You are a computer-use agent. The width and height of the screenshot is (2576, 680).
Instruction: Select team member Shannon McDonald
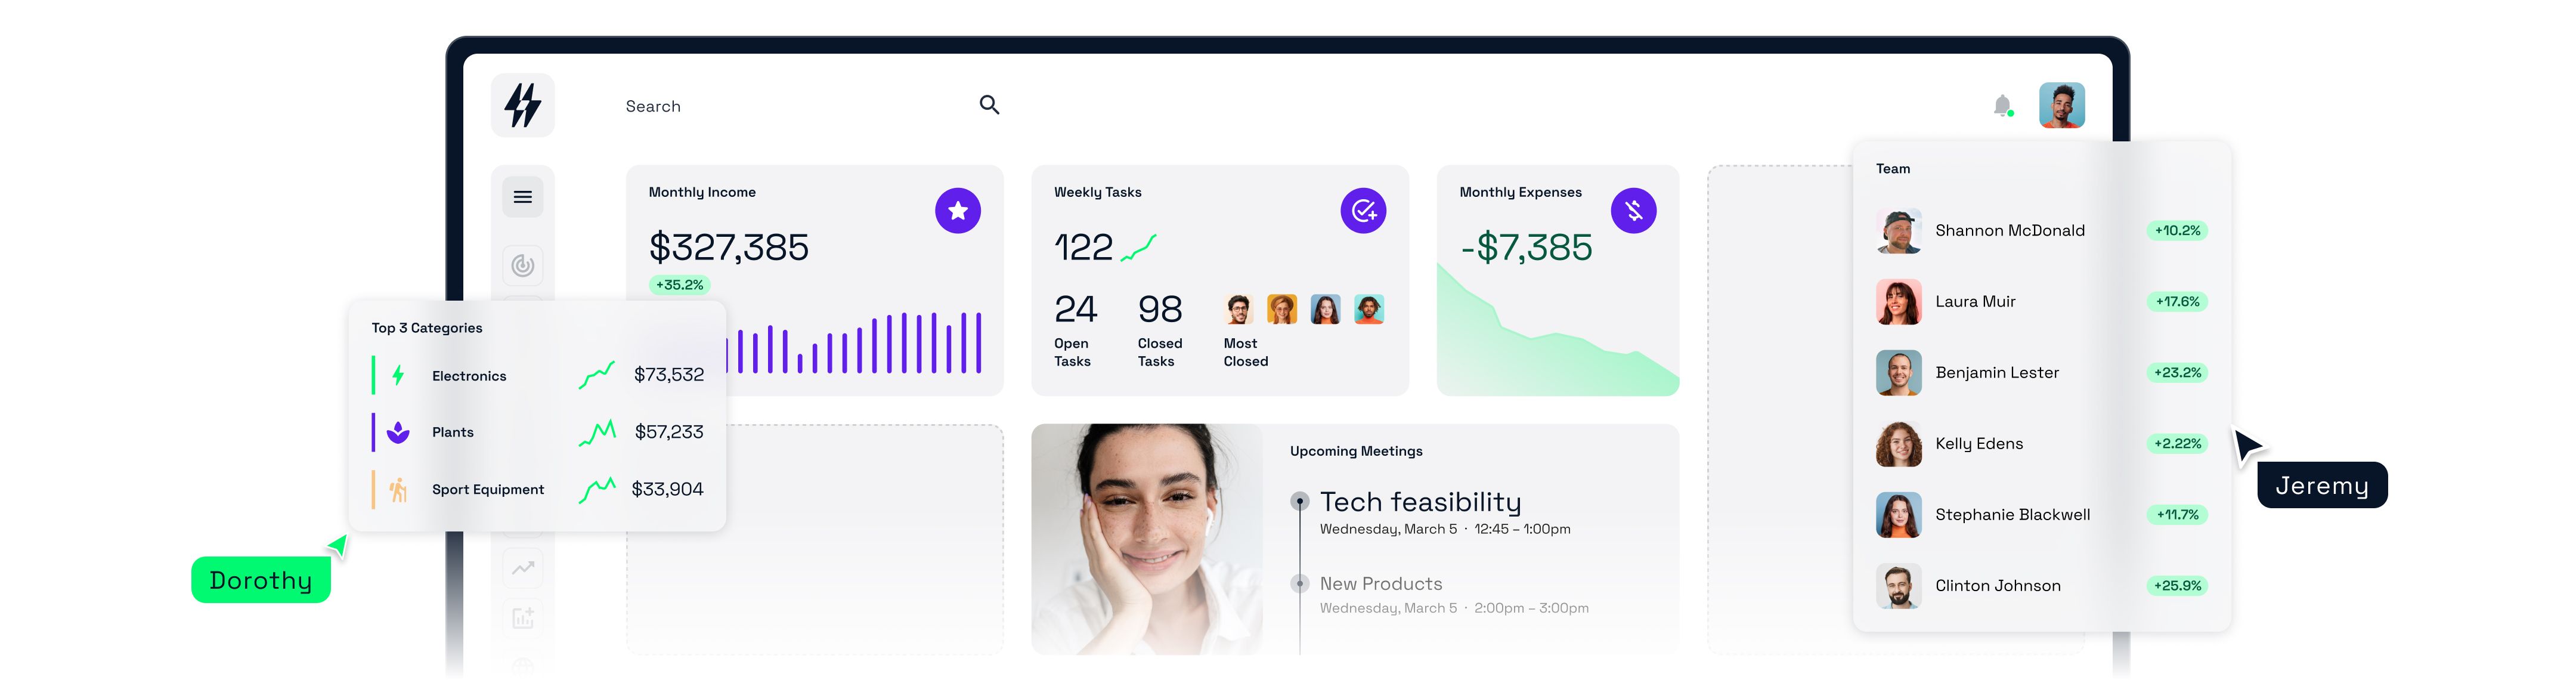click(x=2009, y=231)
